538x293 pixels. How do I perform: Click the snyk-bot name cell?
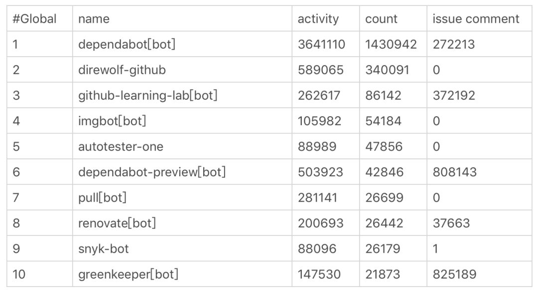[x=103, y=249]
